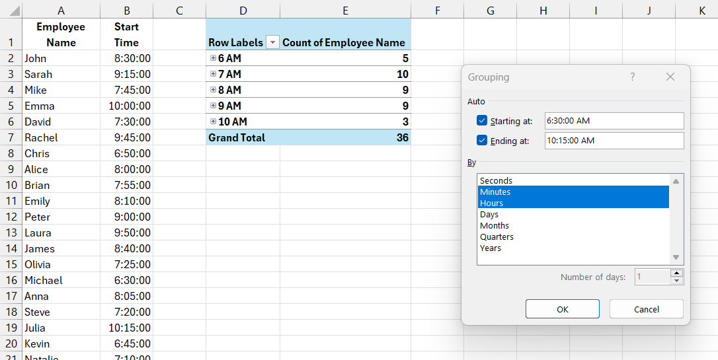Click the Starting at time field
718x360 pixels.
(x=614, y=121)
